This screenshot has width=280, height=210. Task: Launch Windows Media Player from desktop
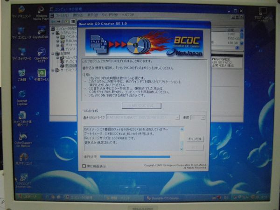(41, 14)
